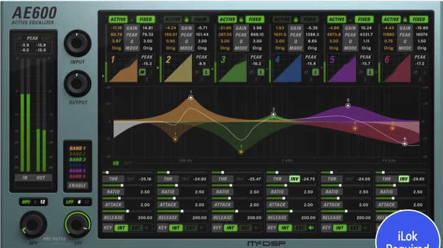This screenshot has width=443, height=248.
Task: Toggle the lock icon on band 6
Action: pos(405,19)
